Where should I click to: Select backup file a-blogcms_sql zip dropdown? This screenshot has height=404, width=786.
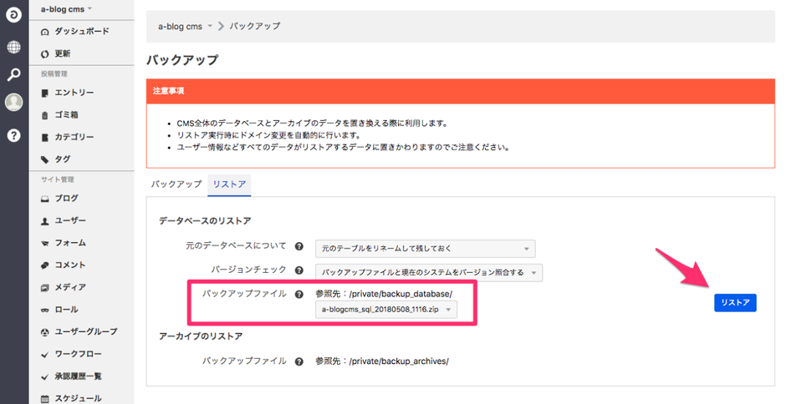tap(386, 310)
